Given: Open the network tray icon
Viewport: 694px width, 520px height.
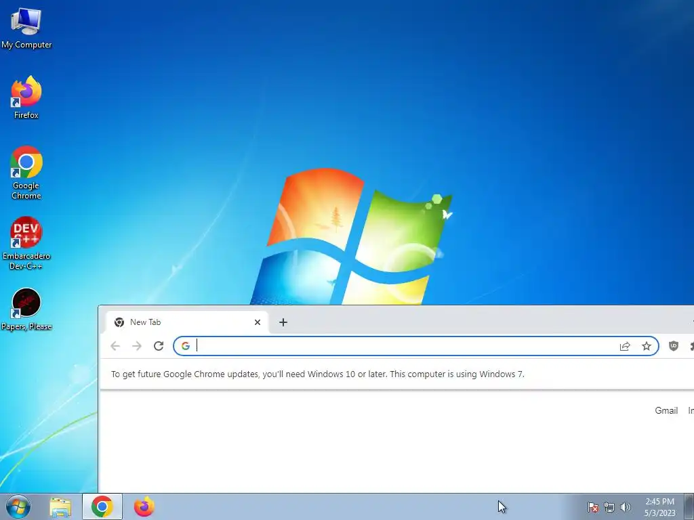Looking at the screenshot, I should pyautogui.click(x=609, y=507).
